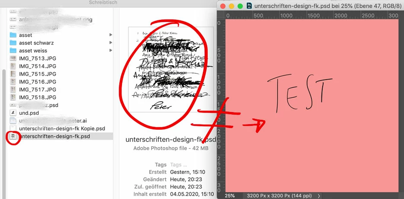Image resolution: width=404 pixels, height=199 pixels.
Task: Open the asset folder icon
Action: coord(13,35)
